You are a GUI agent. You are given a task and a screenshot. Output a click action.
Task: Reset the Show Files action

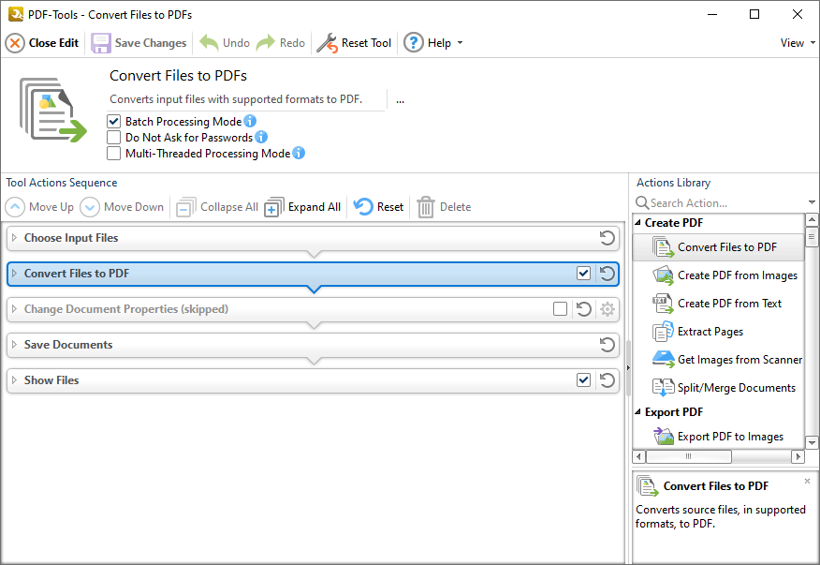608,380
